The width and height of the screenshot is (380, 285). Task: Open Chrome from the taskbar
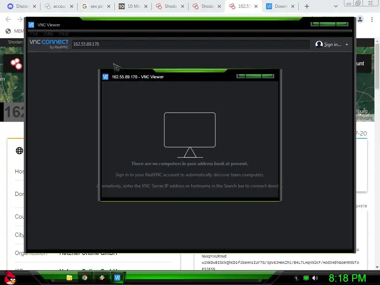tap(84, 278)
